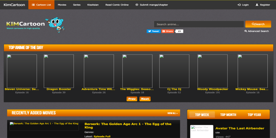Open the Series menu item

click(x=77, y=5)
